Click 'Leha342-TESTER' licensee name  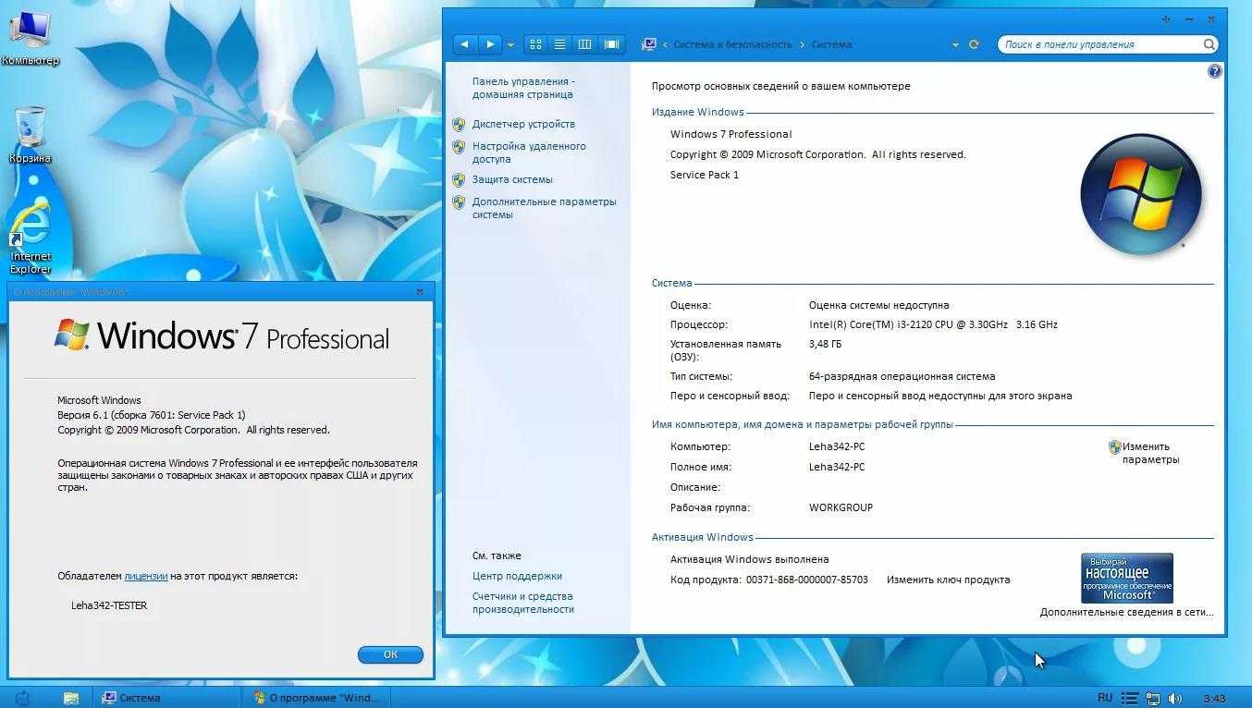(109, 605)
